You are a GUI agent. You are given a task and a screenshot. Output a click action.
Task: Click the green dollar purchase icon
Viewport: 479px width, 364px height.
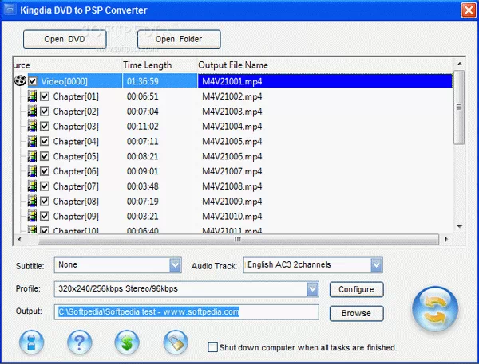pyautogui.click(x=127, y=342)
